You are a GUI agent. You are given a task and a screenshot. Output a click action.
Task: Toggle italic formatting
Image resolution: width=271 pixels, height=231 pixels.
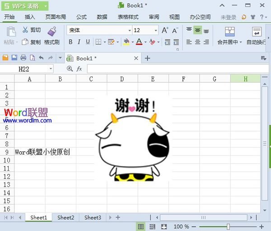[x=79, y=42]
